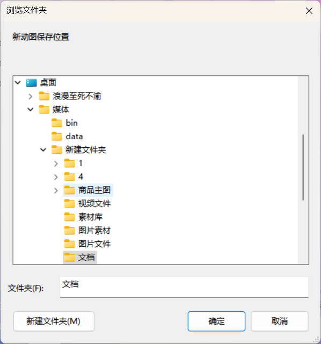Expand the 浪漫至死不渝 folder
The width and height of the screenshot is (321, 344).
tap(31, 96)
